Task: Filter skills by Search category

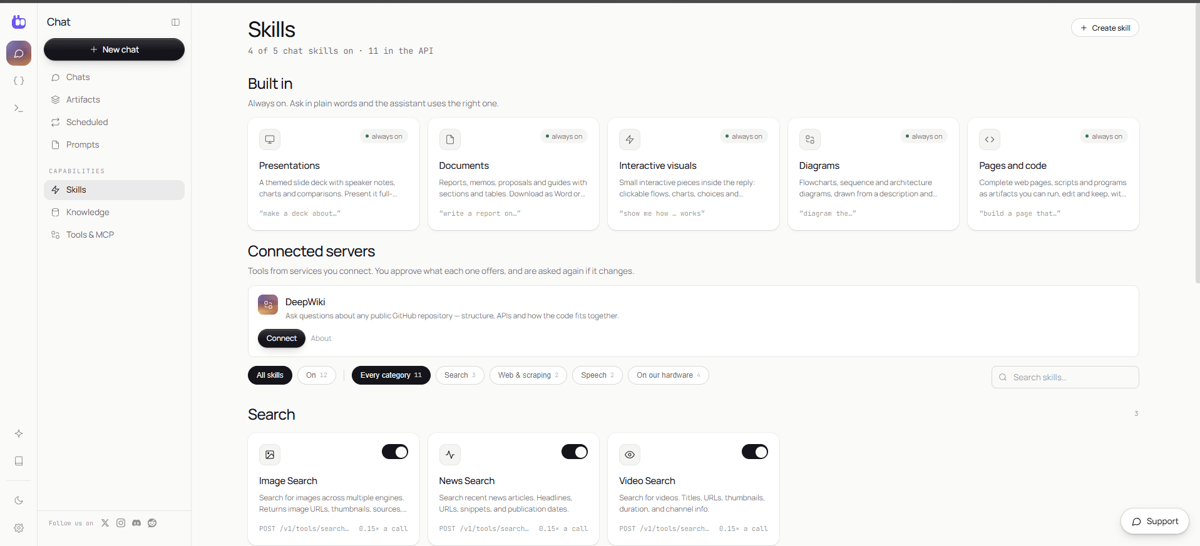Action: [460, 375]
